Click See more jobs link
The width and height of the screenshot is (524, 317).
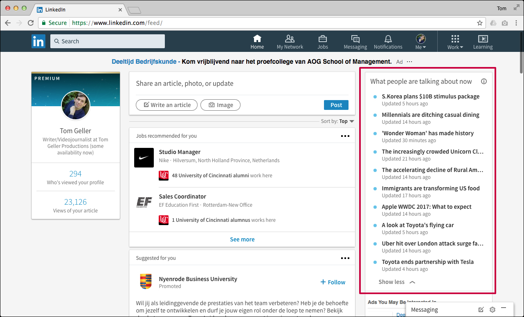pyautogui.click(x=242, y=239)
